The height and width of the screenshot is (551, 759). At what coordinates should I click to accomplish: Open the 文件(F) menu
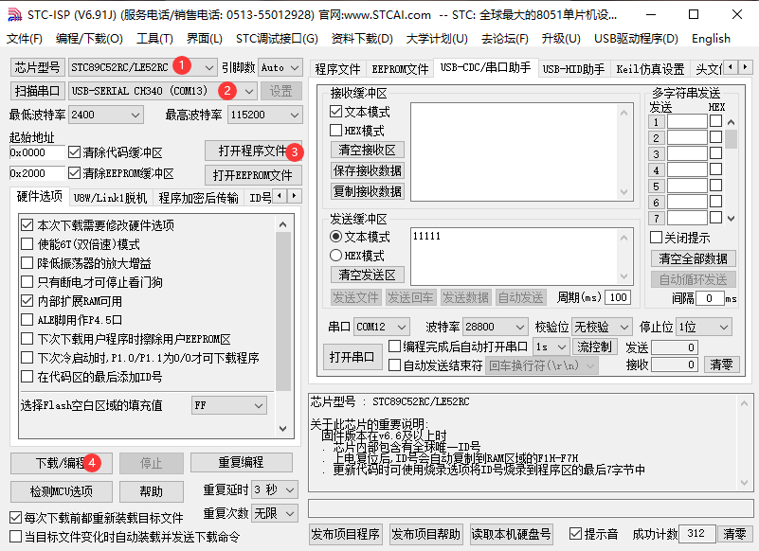coord(25,39)
